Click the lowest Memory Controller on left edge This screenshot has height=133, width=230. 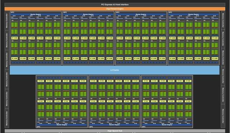[x=7, y=118]
